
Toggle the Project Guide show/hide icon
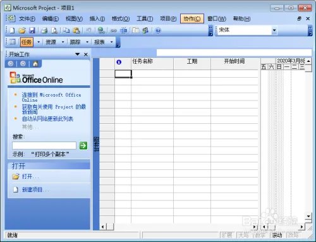[13, 42]
